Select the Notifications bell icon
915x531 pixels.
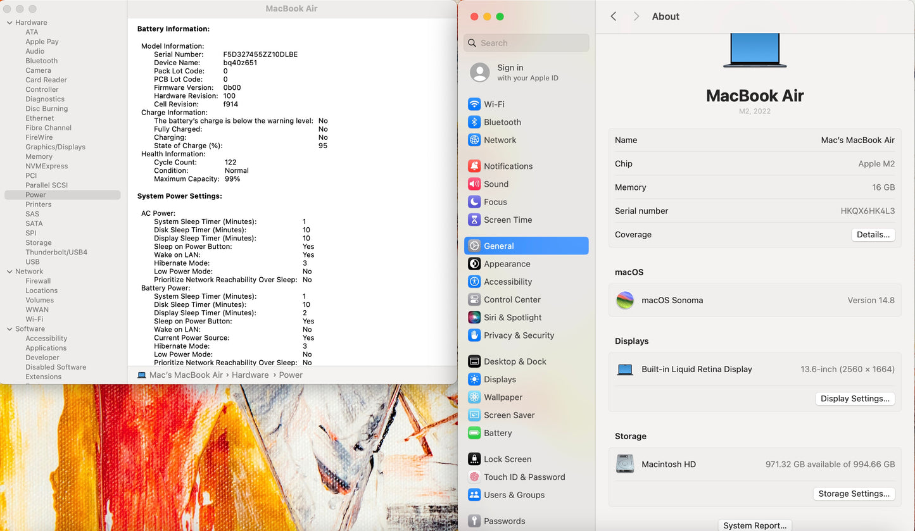(x=474, y=166)
